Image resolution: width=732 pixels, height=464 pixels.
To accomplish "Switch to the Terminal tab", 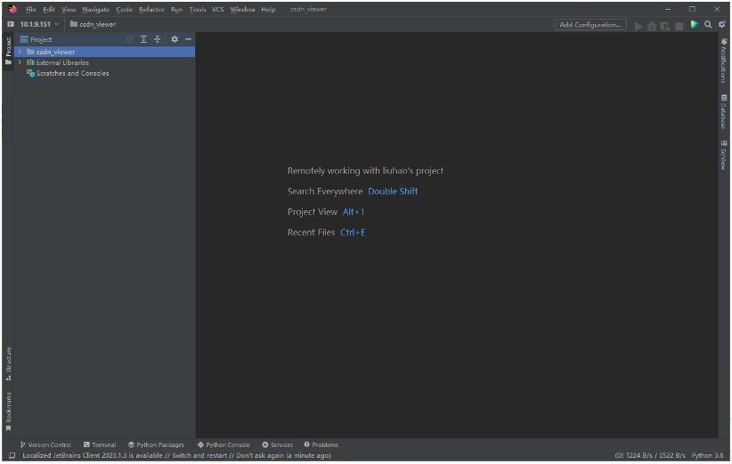I will click(x=100, y=444).
